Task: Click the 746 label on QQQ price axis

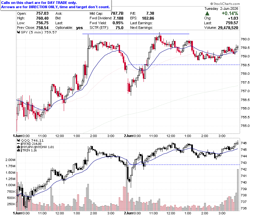Action: pos(244,143)
